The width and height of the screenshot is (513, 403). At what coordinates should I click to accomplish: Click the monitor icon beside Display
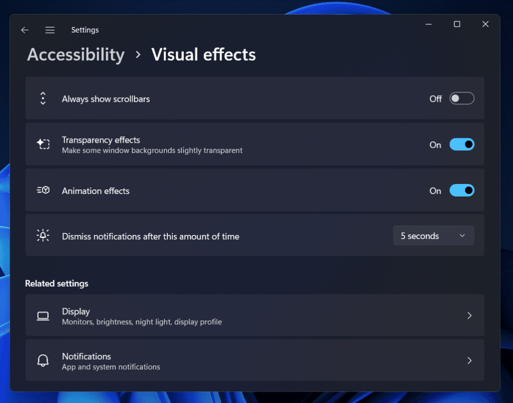pyautogui.click(x=43, y=315)
